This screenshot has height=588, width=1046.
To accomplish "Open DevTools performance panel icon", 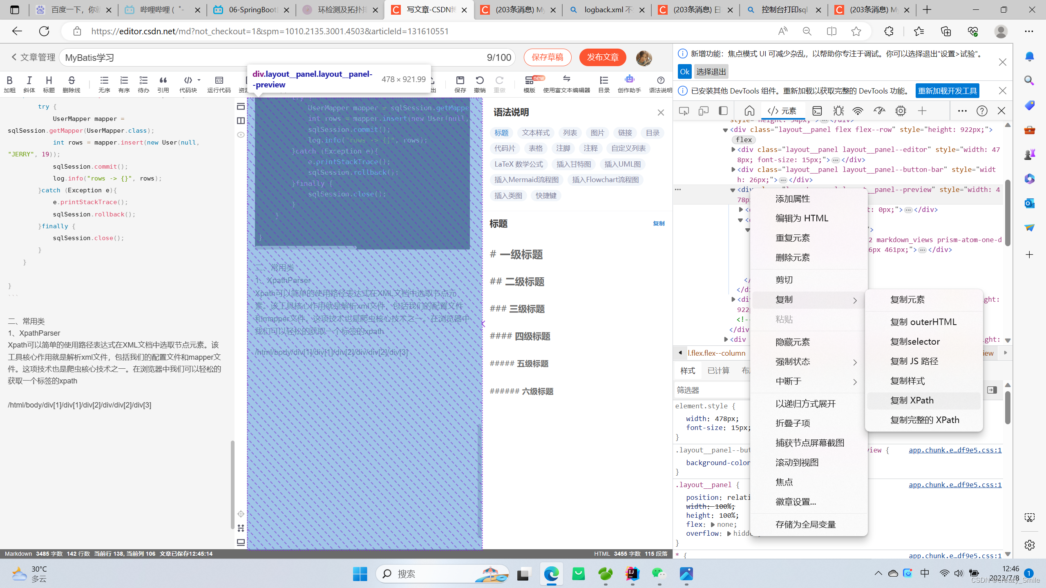I will [x=879, y=111].
